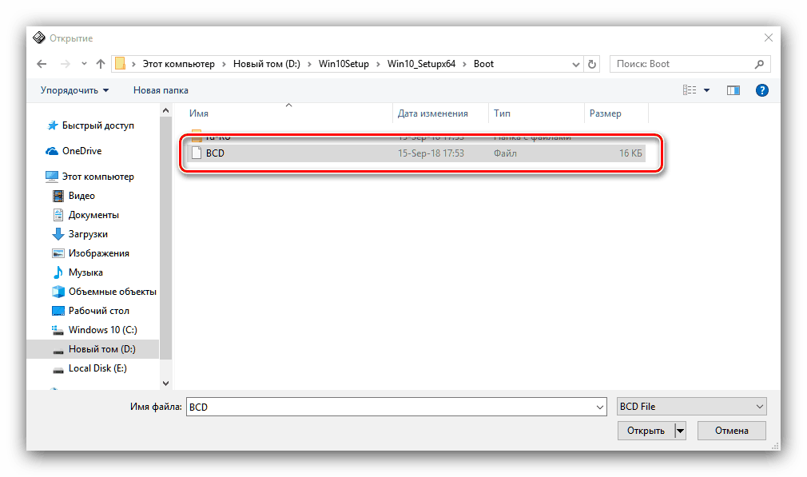The image size is (807, 477).
Task: Open 'Загрузки' in sidebar
Action: click(x=88, y=234)
